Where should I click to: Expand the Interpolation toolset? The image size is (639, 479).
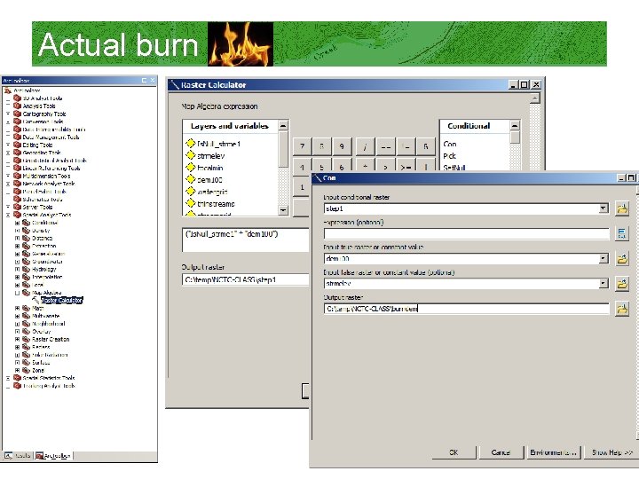click(x=17, y=277)
